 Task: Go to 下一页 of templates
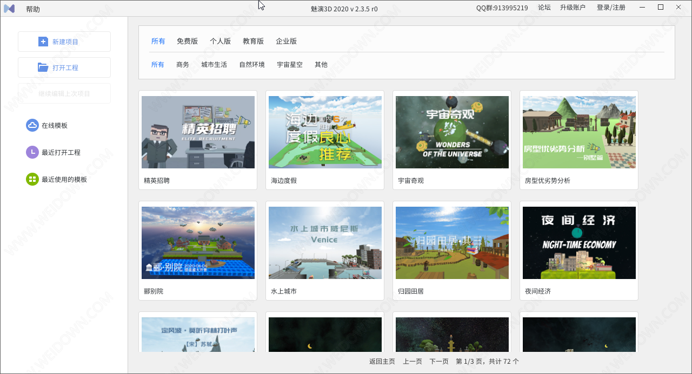coord(439,361)
